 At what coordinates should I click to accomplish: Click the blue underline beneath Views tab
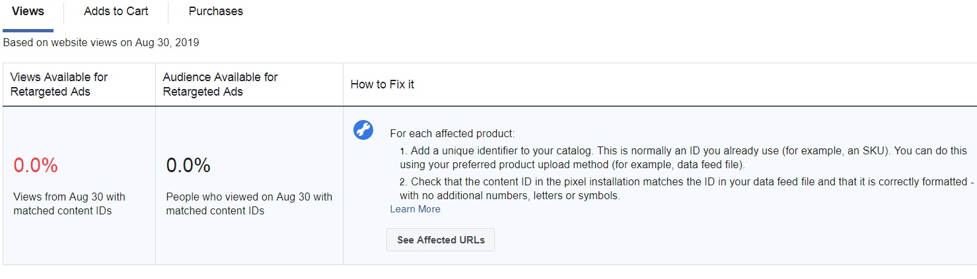pos(28,30)
